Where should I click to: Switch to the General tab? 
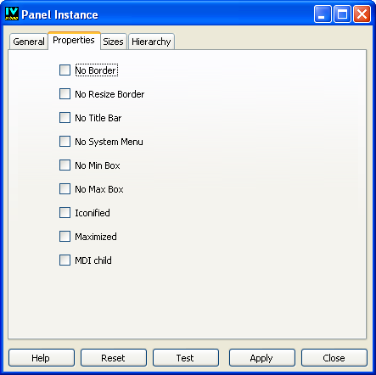coord(29,42)
